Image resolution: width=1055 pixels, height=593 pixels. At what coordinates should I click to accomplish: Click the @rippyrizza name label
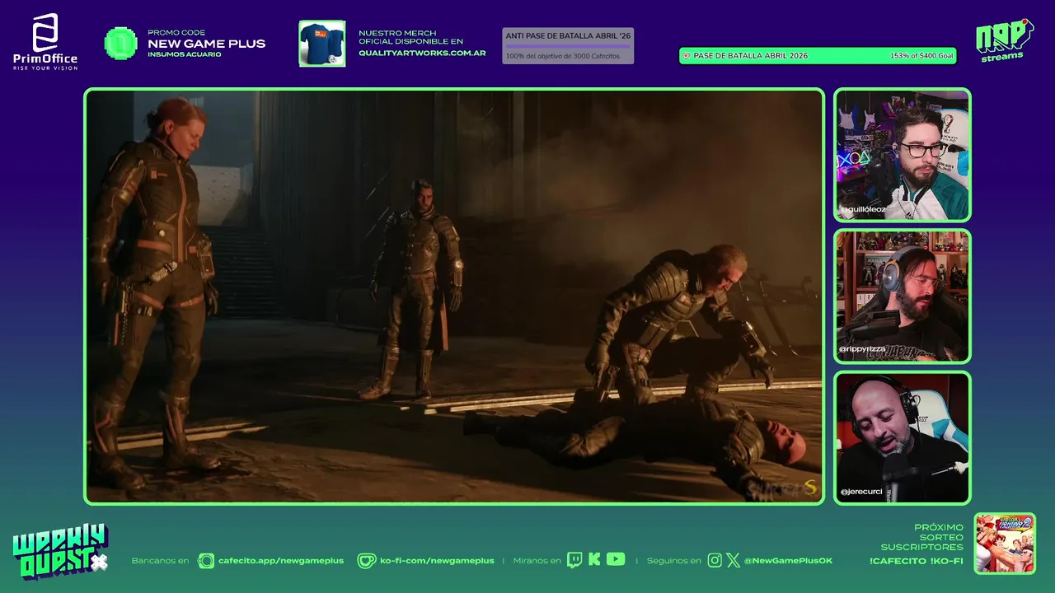click(x=863, y=349)
